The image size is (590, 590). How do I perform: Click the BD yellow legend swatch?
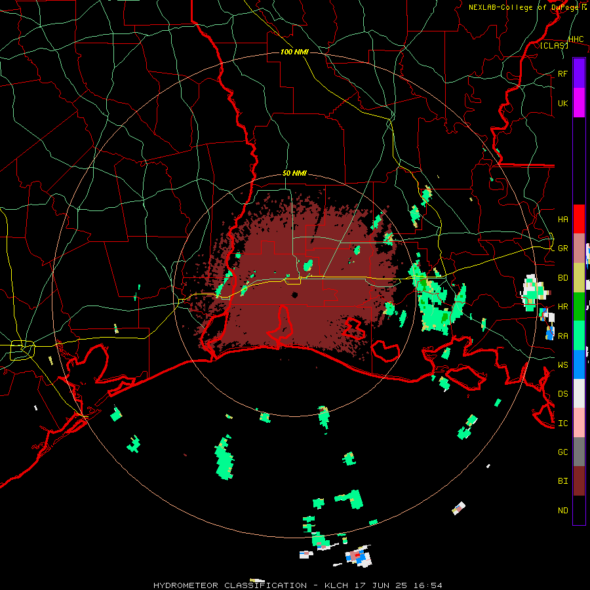pos(579,278)
